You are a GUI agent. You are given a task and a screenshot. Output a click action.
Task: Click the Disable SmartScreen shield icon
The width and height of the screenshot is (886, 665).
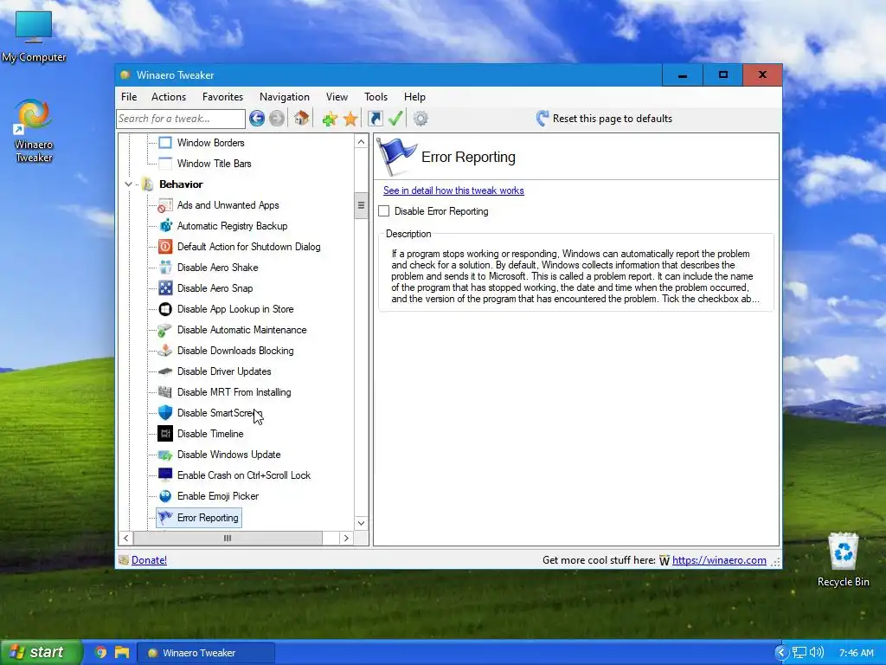(x=165, y=413)
